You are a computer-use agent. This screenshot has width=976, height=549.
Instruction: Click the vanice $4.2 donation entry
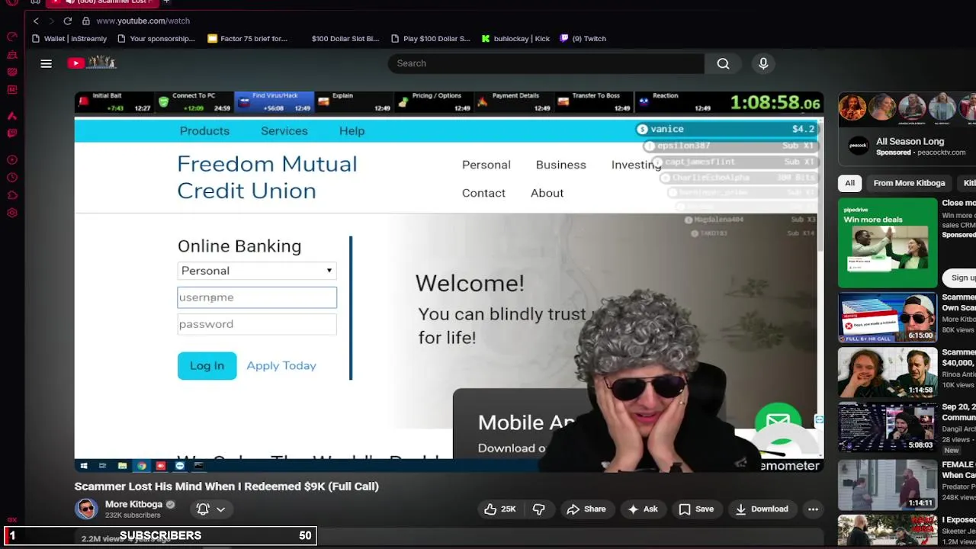[x=726, y=130]
